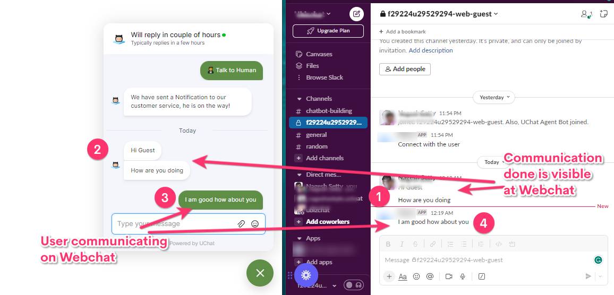Click the Upgrade Plan button
This screenshot has width=614, height=295.
coord(328,31)
